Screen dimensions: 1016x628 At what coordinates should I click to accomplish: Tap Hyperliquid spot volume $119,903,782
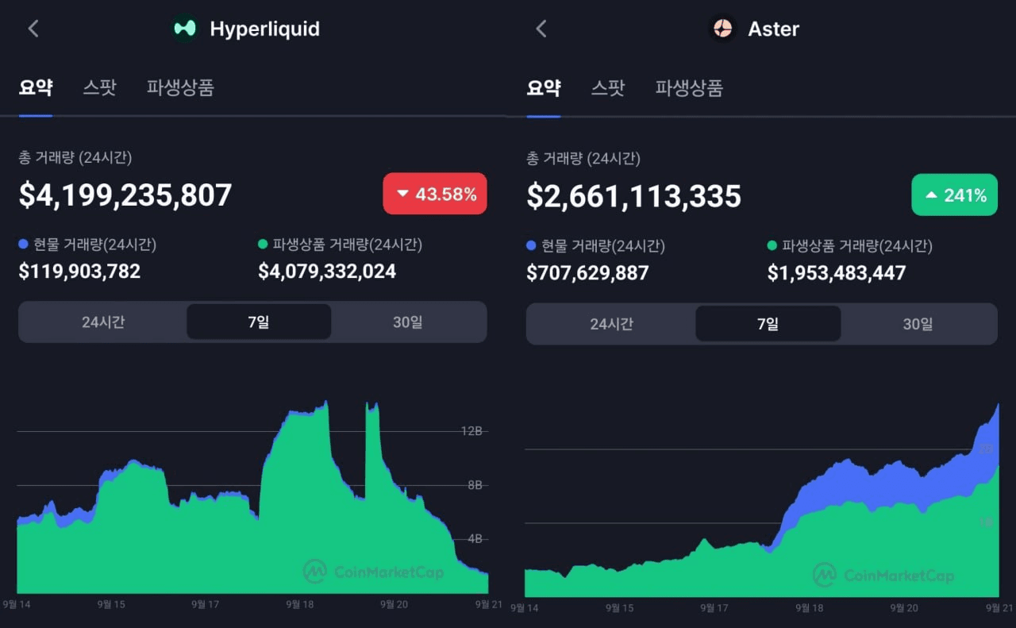tap(79, 272)
